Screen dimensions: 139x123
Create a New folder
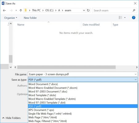pyautogui.click(x=30, y=18)
